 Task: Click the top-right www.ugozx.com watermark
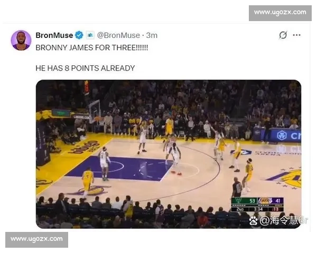[280, 13]
